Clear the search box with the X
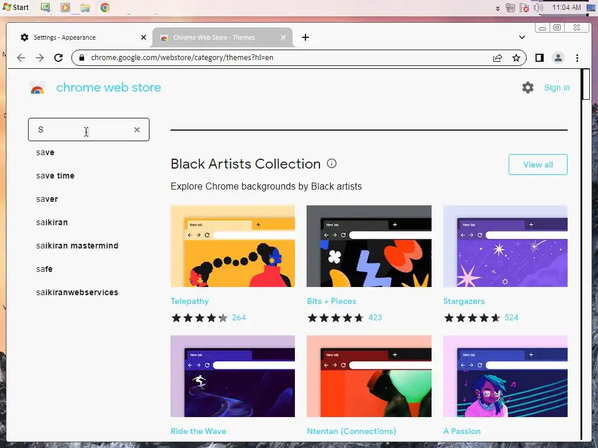The height and width of the screenshot is (448, 598). pos(137,130)
